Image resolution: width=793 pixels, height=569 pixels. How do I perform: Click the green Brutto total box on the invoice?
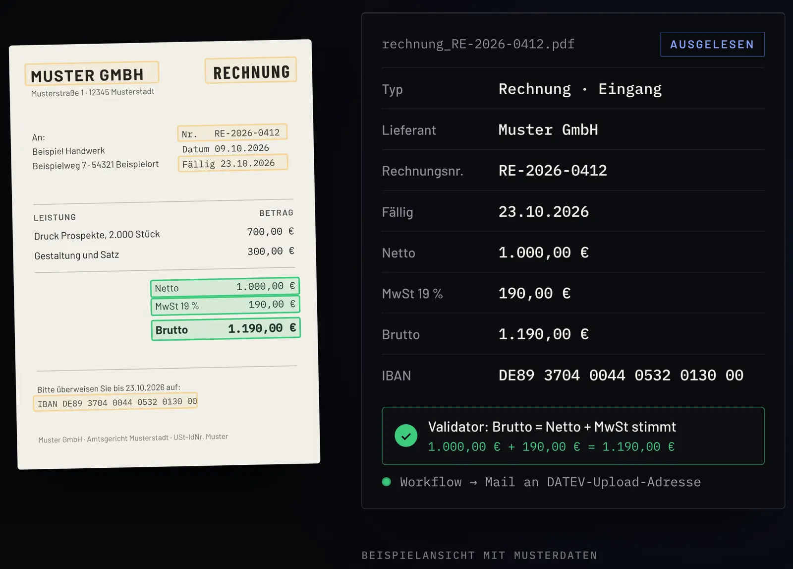226,329
